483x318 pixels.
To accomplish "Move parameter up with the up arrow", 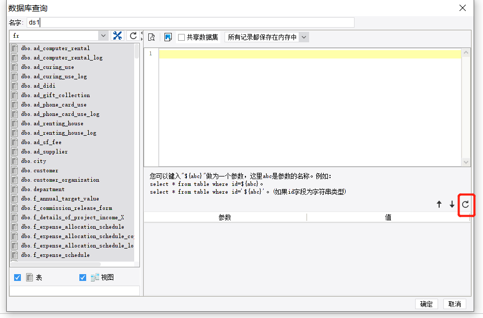I will click(x=439, y=204).
